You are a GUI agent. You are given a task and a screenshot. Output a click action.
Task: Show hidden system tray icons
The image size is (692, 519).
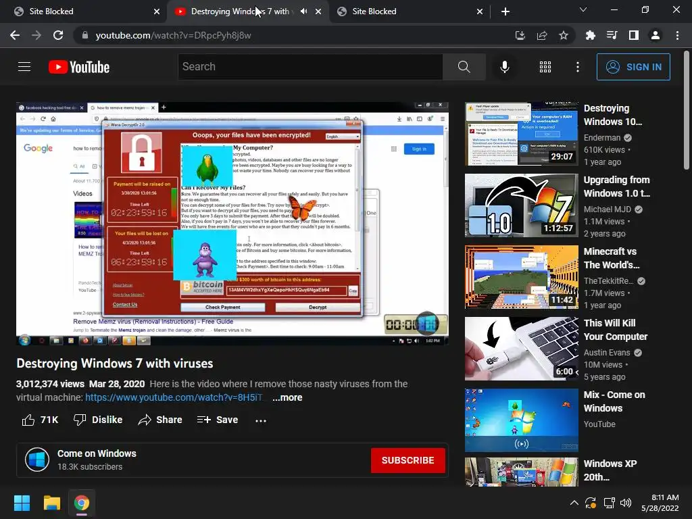coord(574,503)
